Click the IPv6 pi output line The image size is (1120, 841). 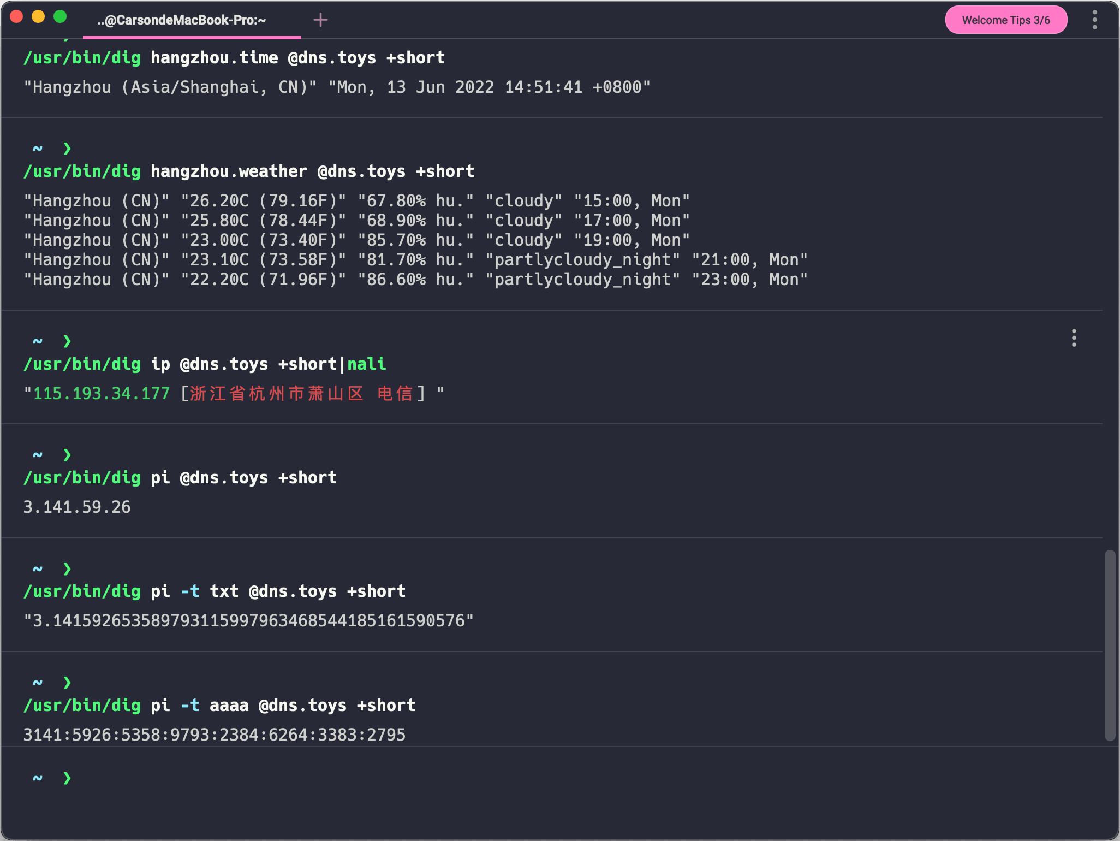coord(214,735)
